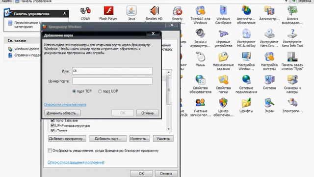Open Windows Update in See Also panel

[27, 49]
